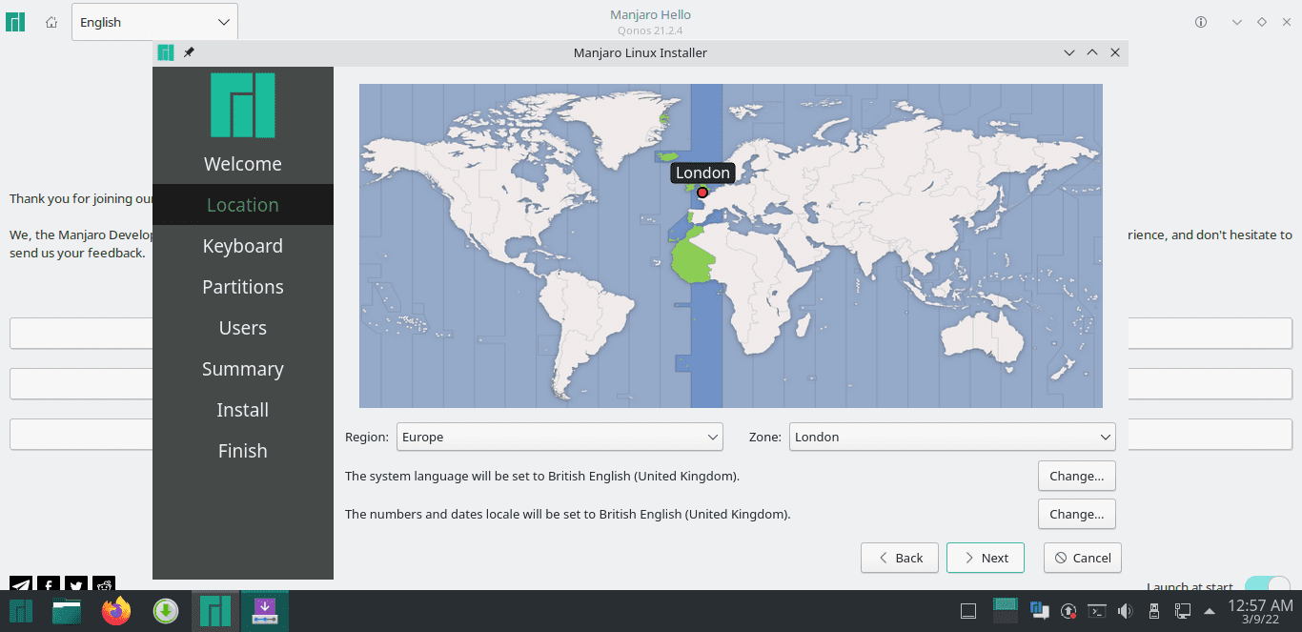
Task: Open the Manjaro application launcher menu
Action: (x=20, y=611)
